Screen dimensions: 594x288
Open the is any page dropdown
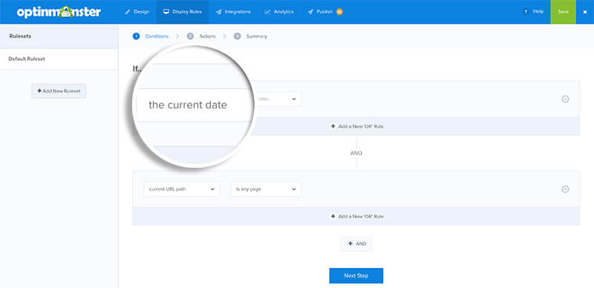pos(266,189)
